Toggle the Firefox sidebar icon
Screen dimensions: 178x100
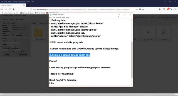point(164,9)
